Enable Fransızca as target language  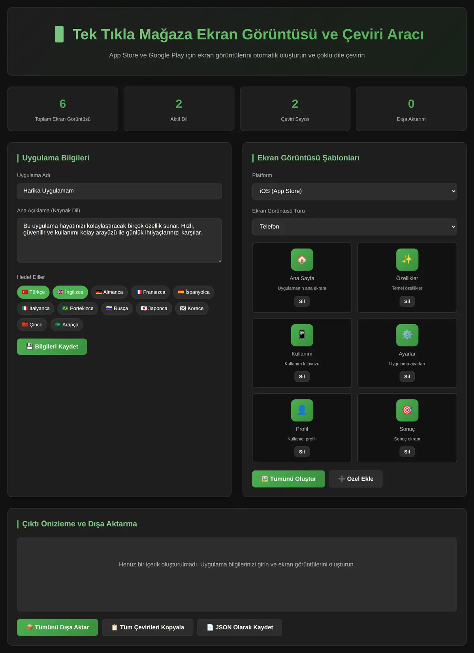(x=150, y=292)
